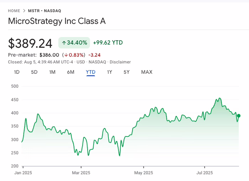The height and width of the screenshot is (181, 249).
Task: Click the breadcrumb chevron separator icon
Action: click(24, 11)
